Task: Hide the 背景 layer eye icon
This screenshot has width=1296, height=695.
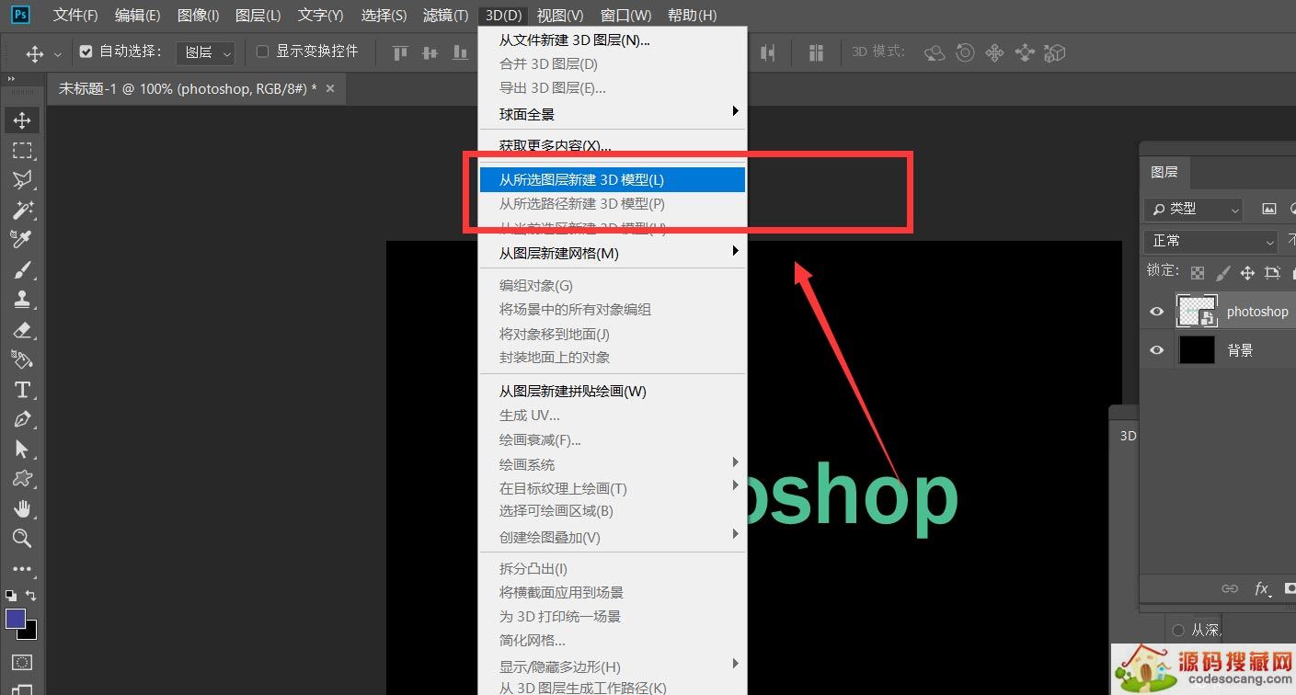Action: tap(1157, 350)
